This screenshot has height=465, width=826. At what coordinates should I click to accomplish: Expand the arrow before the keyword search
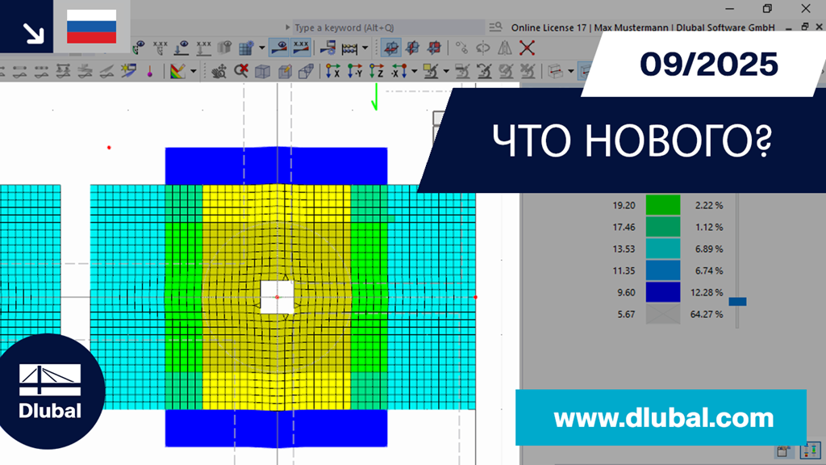click(x=288, y=27)
